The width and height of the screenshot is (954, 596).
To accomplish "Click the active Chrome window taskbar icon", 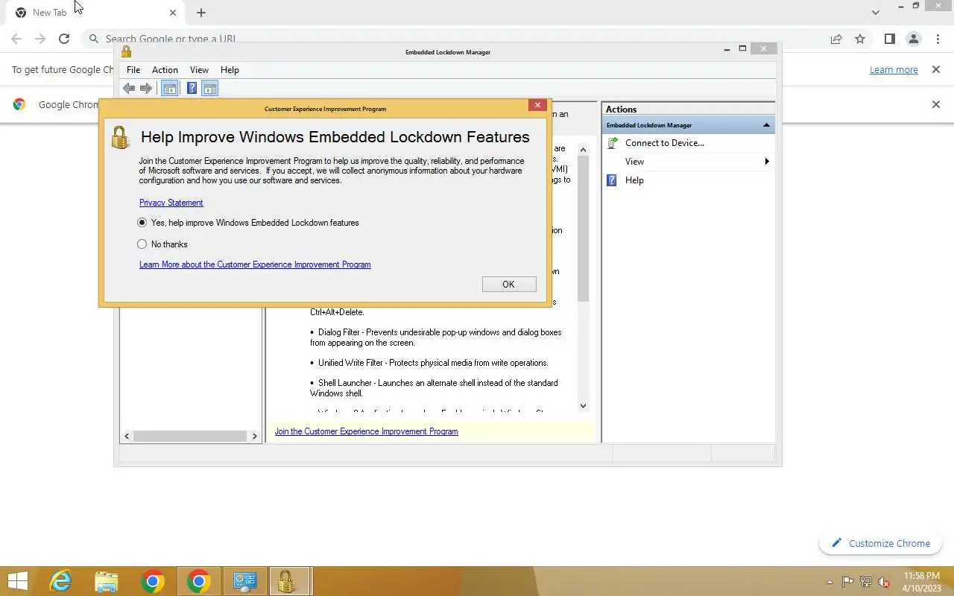I will pos(198,581).
